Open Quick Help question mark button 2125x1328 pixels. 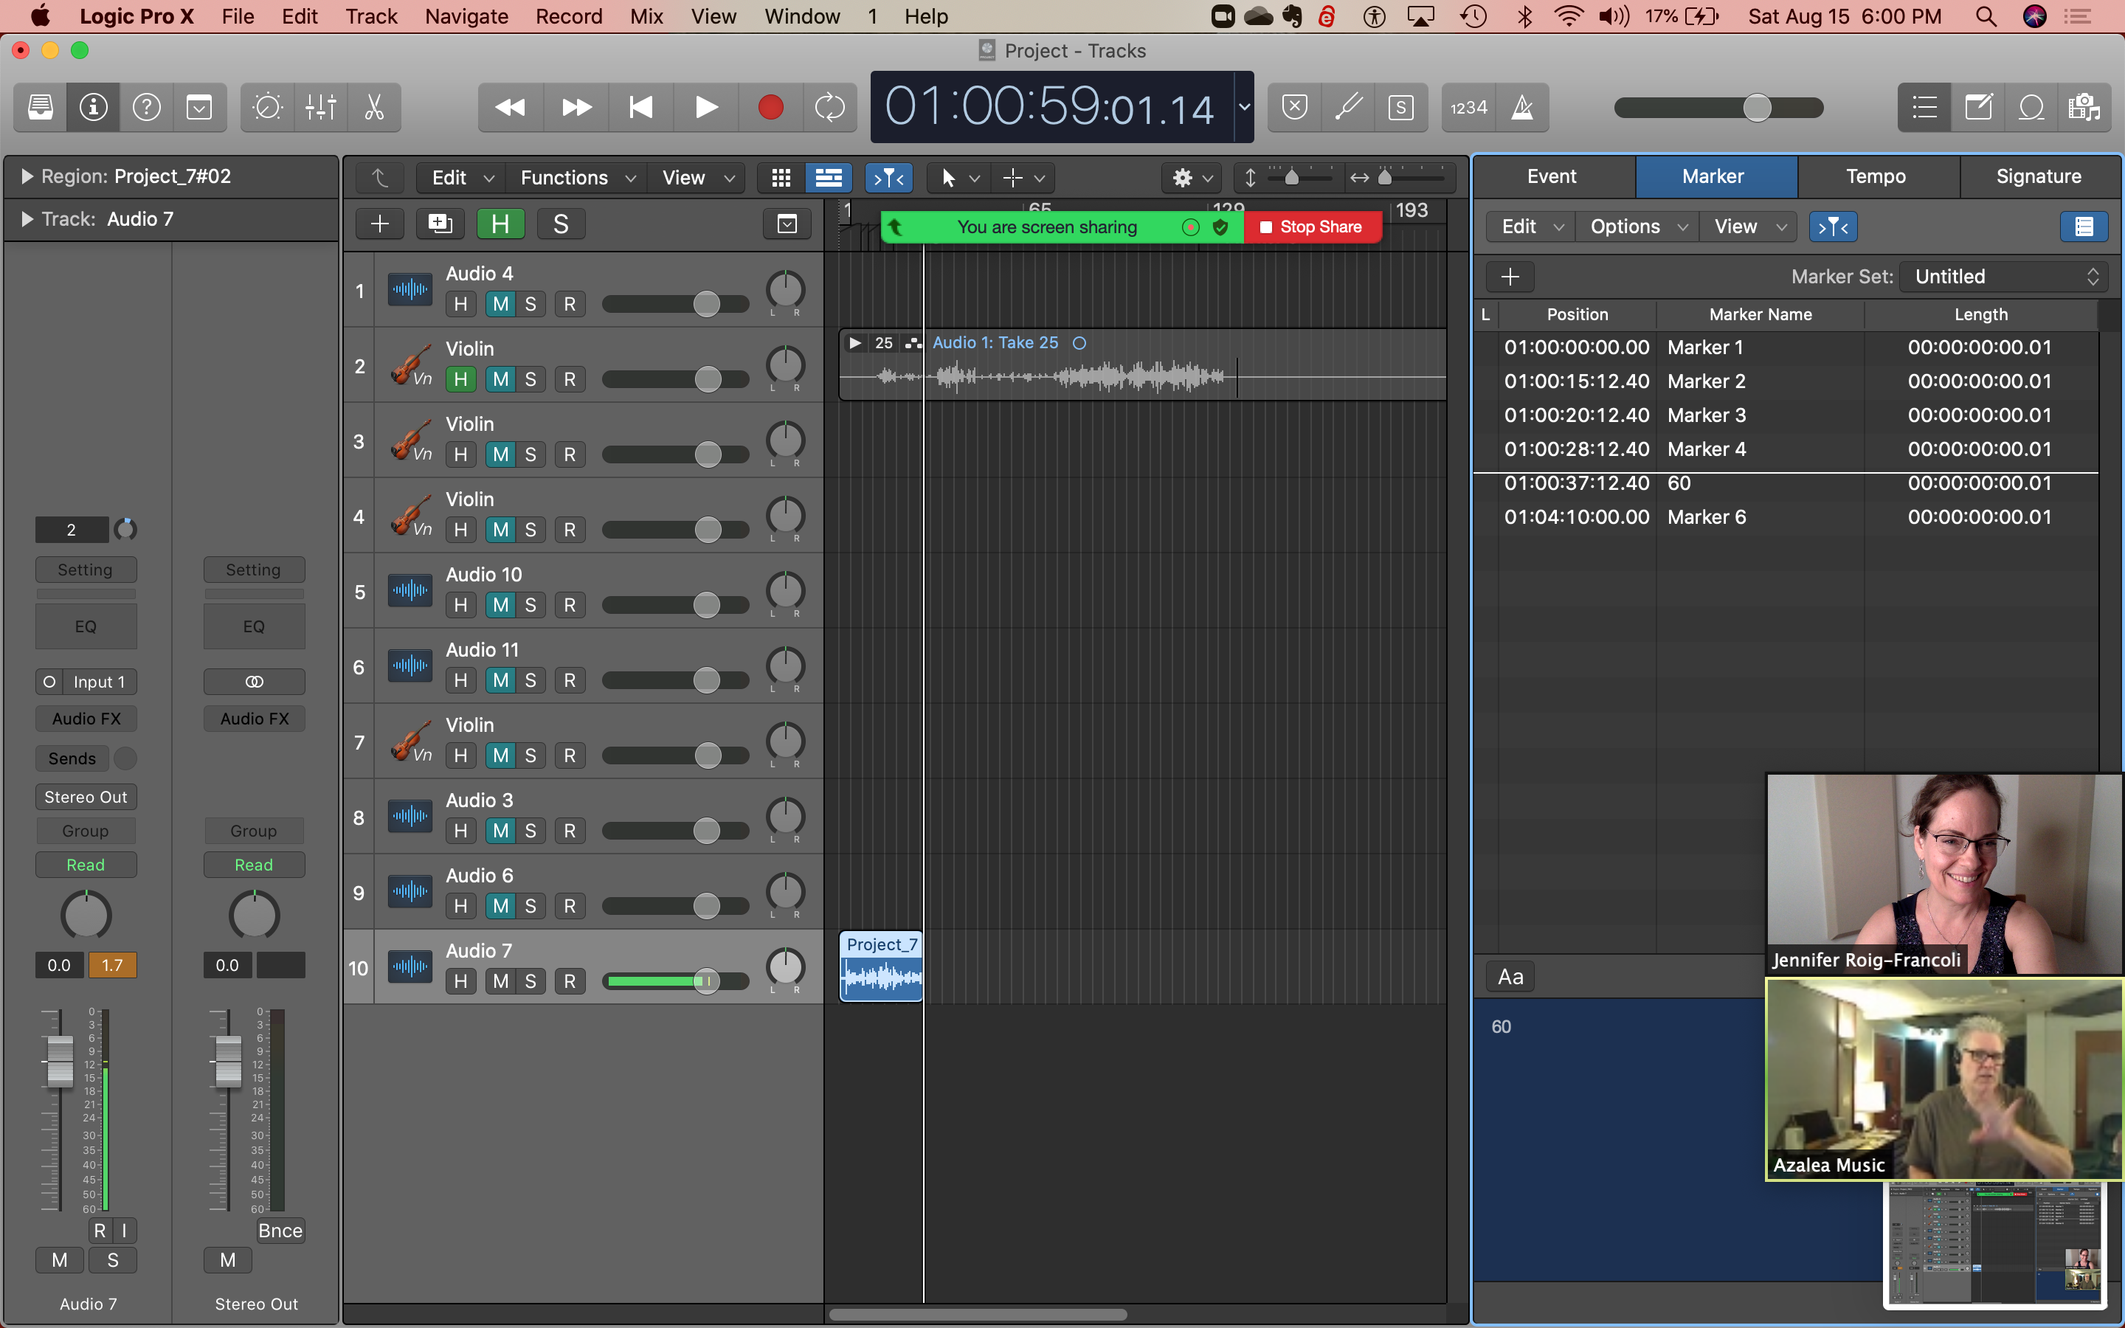tap(147, 107)
